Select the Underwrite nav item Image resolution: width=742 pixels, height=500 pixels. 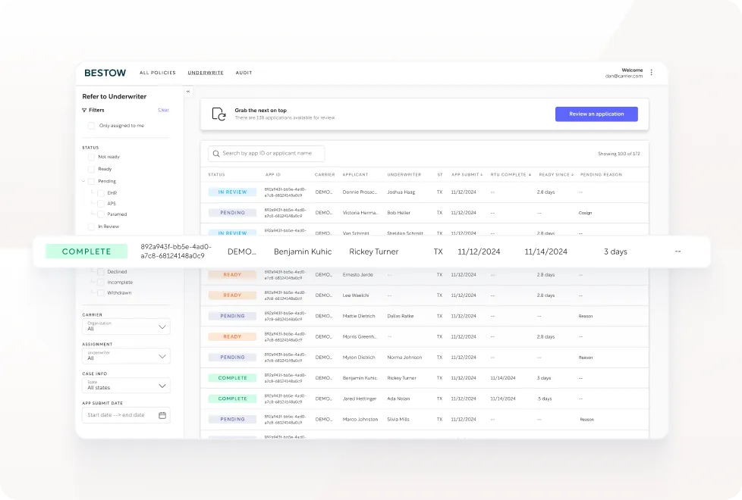point(206,73)
